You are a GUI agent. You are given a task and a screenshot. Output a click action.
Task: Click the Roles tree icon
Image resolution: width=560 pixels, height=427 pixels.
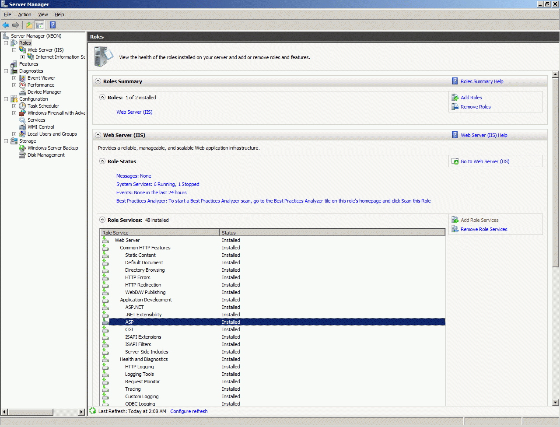[x=14, y=43]
